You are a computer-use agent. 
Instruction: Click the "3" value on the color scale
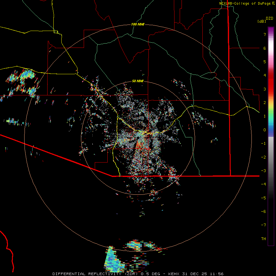click(265, 89)
